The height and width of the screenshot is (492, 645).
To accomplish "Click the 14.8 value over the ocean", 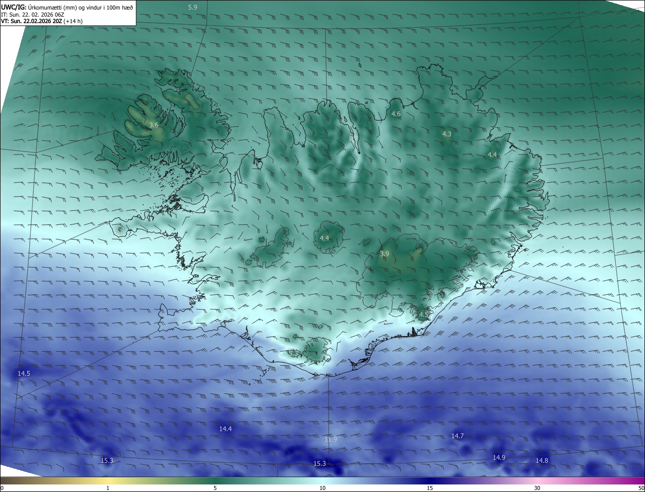I will point(542,460).
